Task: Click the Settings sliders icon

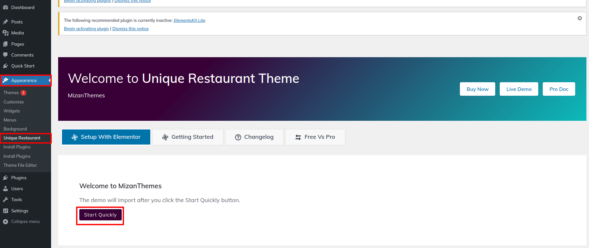Action: click(x=5, y=211)
